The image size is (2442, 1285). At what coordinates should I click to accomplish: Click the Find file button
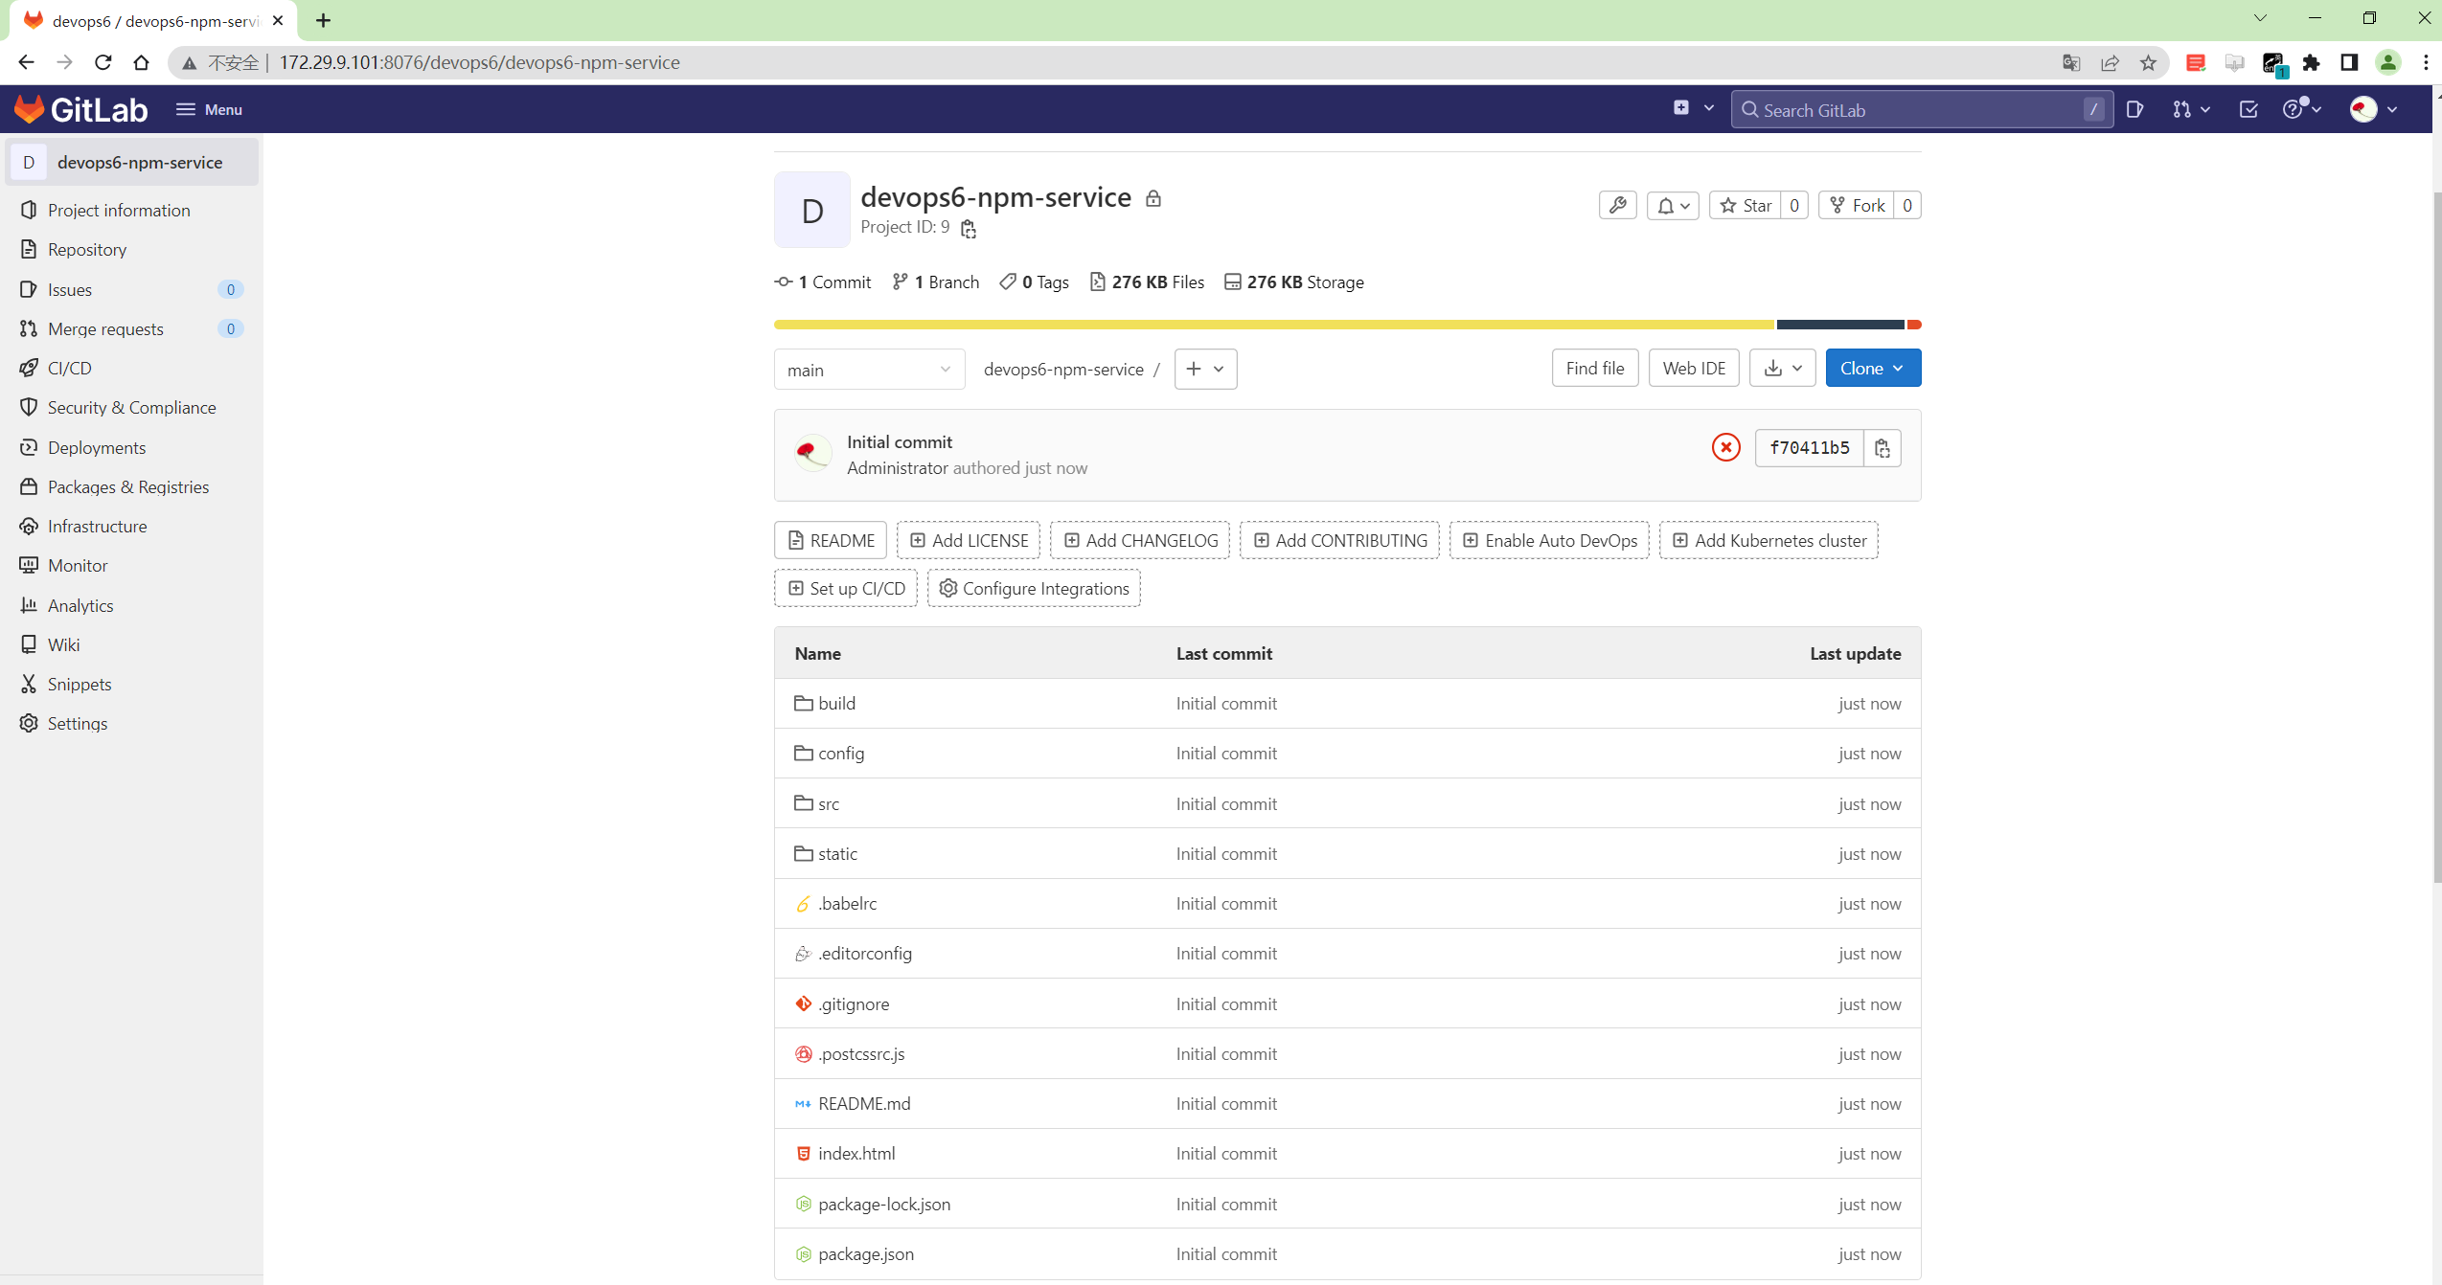click(x=1595, y=368)
